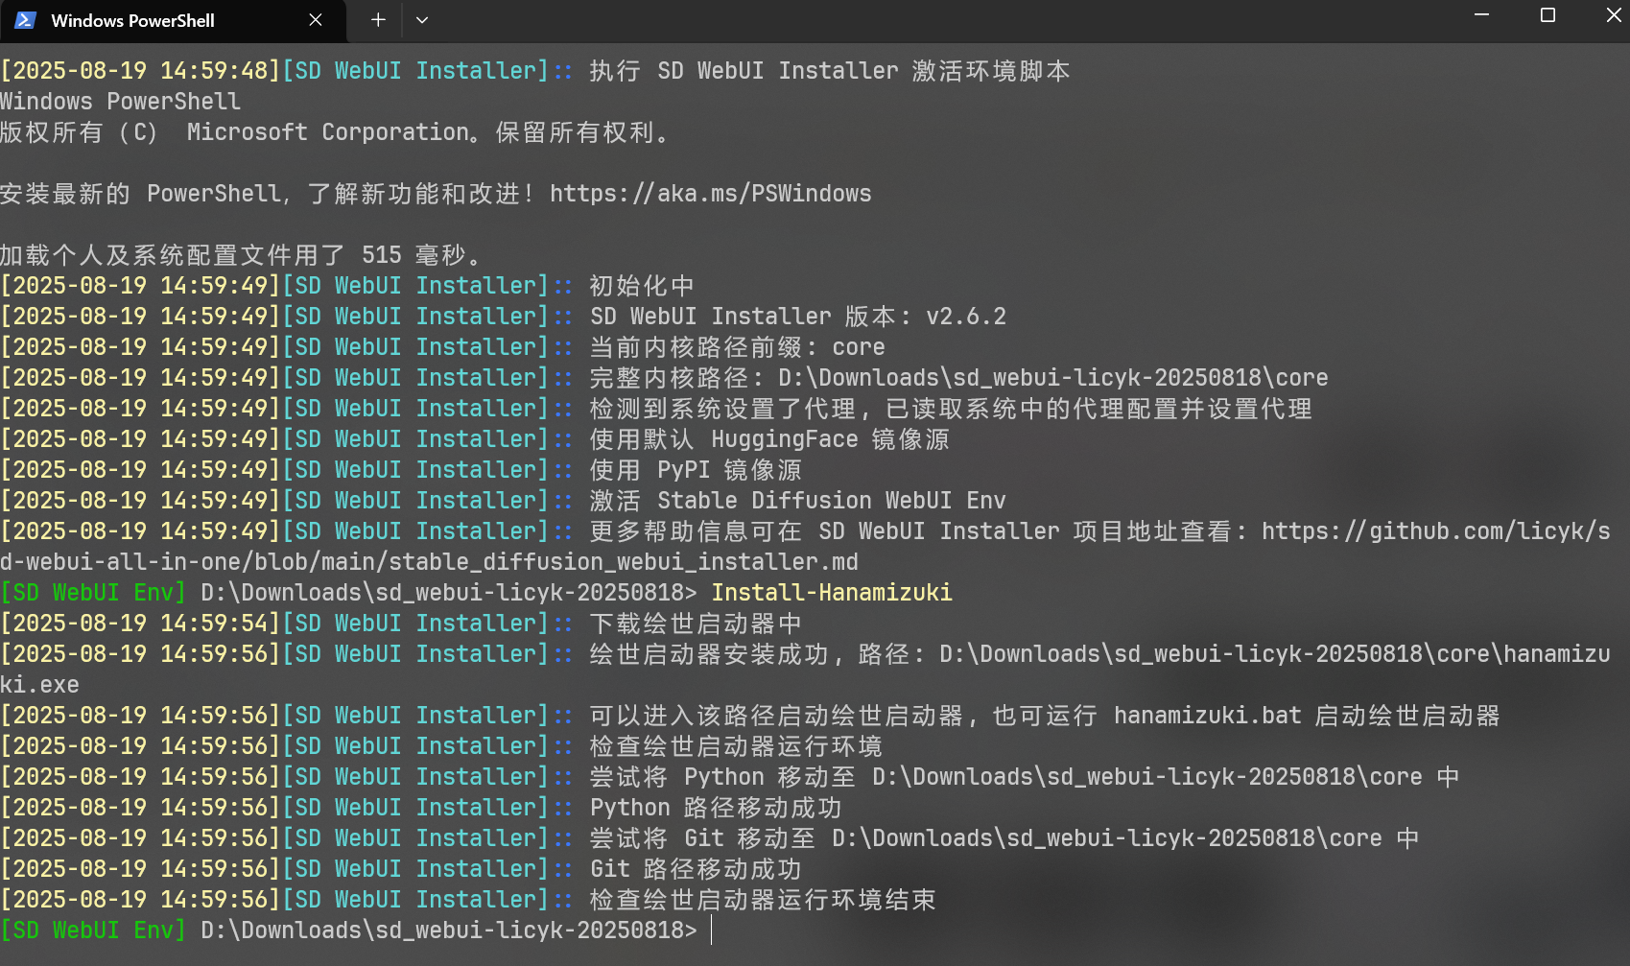
Task: Click the message "激活 Stable Diffusion WebUI Env"
Action: coord(798,501)
